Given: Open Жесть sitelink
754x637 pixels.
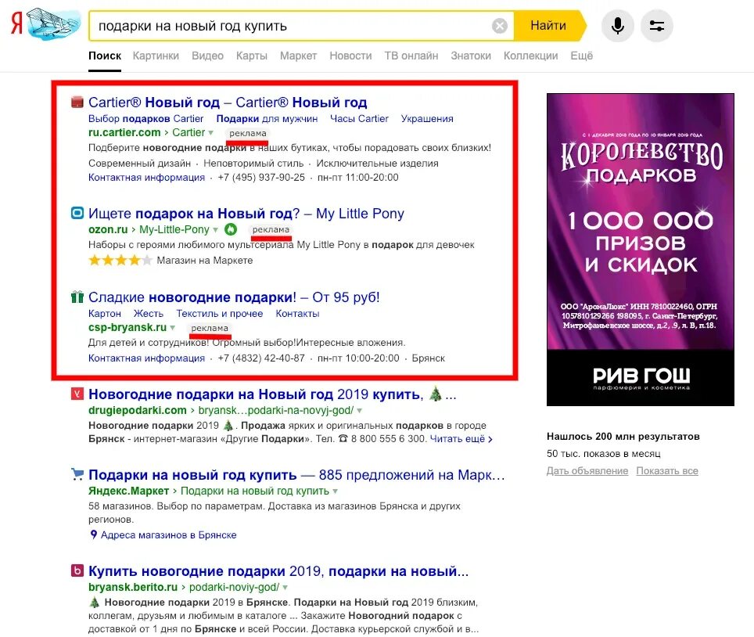Looking at the screenshot, I should coord(148,313).
